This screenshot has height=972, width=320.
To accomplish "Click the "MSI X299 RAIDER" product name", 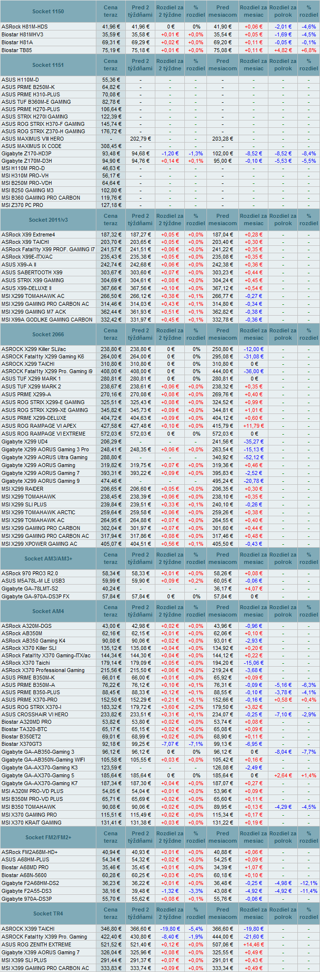I will pos(22,489).
